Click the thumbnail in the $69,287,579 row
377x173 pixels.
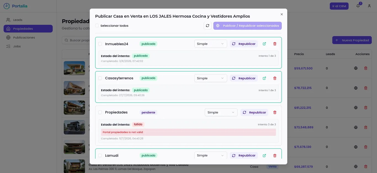[74, 166]
